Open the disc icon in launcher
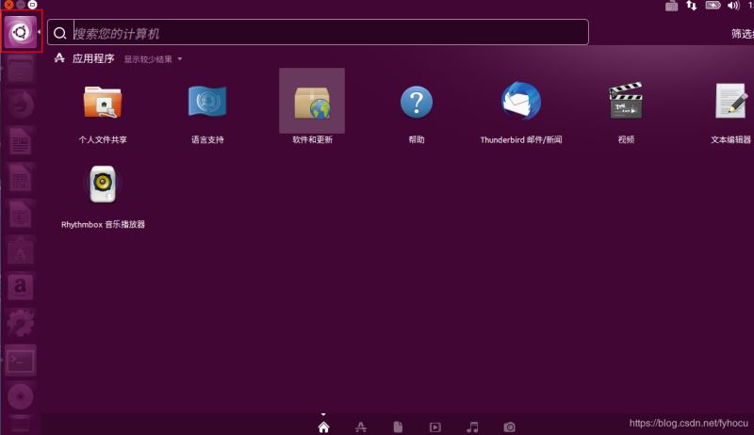This screenshot has width=754, height=435. (20, 396)
